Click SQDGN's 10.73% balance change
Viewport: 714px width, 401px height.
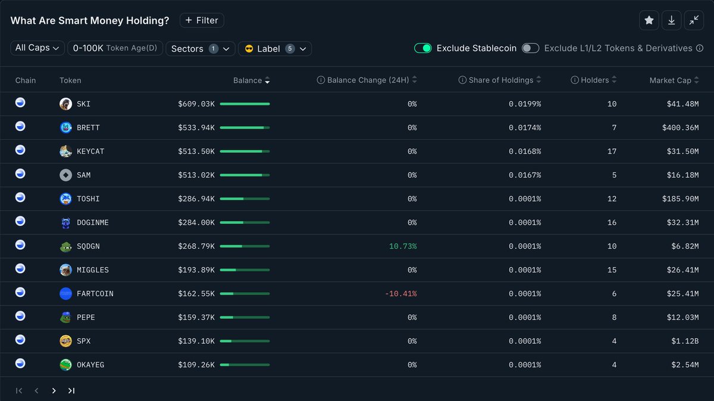(403, 246)
